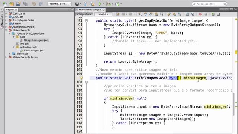Minimize the Projetos panel window group

[x=72, y=10]
